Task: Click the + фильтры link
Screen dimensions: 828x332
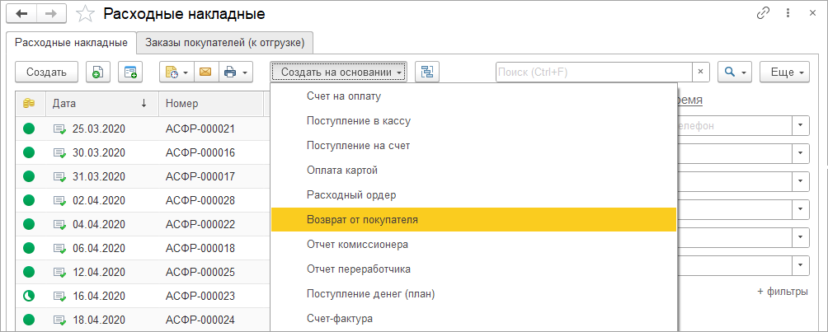Action: [782, 292]
